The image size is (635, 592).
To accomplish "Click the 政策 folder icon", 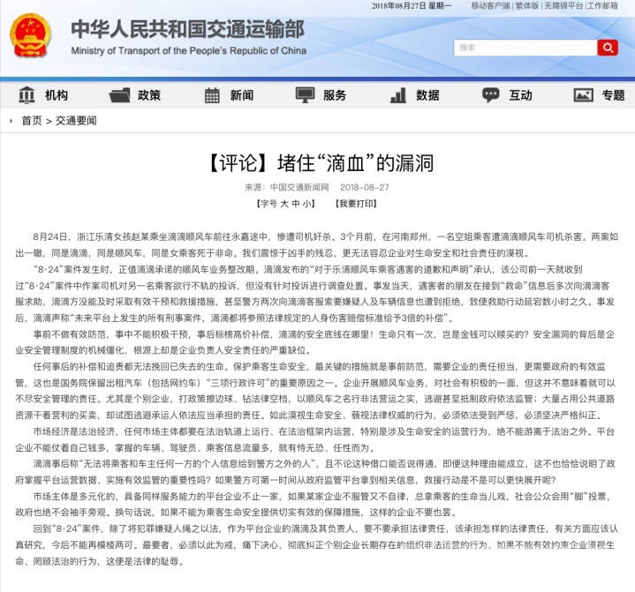I will coord(119,95).
